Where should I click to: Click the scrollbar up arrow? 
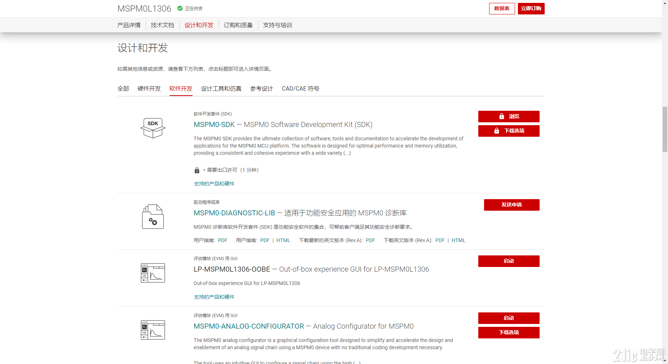(x=665, y=3)
